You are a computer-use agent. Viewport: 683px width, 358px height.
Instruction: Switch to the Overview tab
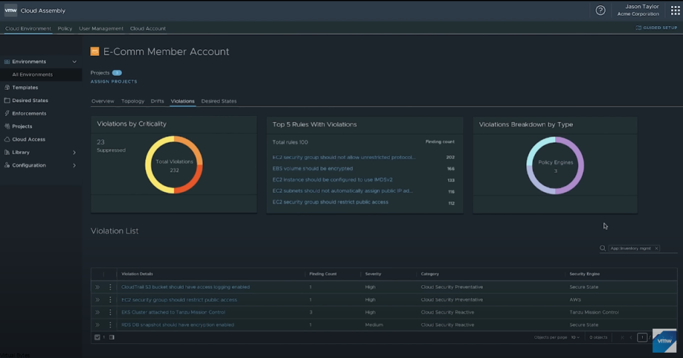click(103, 101)
